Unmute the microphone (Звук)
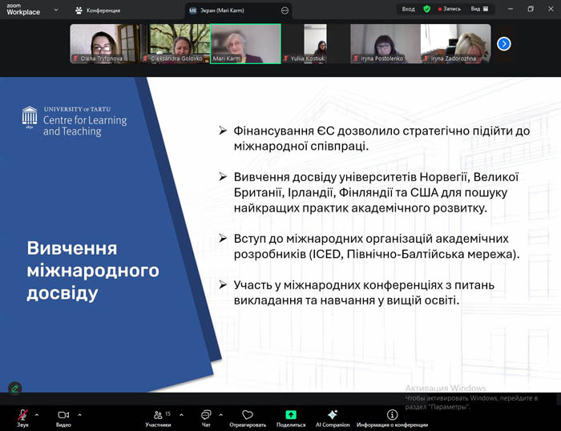 point(22,415)
